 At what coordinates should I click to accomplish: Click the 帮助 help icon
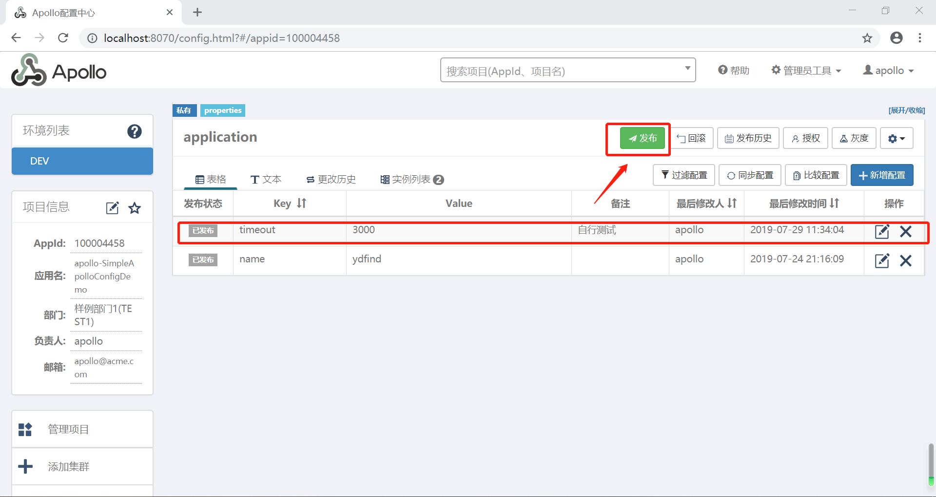[x=733, y=70]
